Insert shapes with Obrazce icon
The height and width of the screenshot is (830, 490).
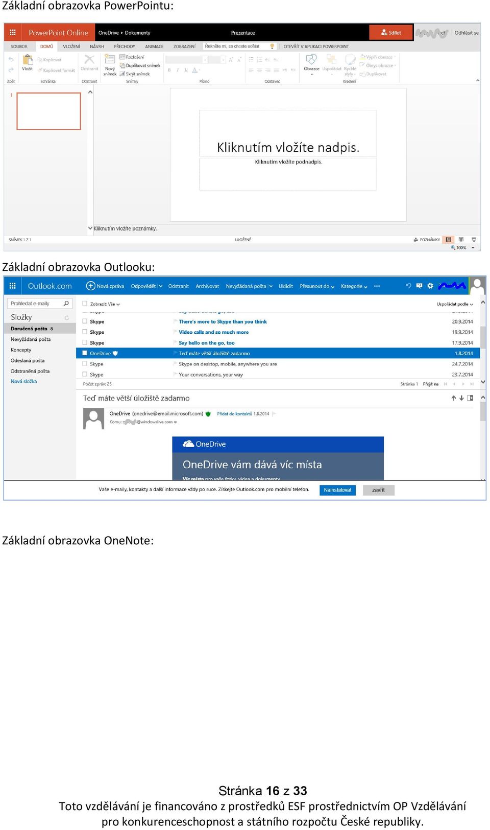[x=311, y=59]
